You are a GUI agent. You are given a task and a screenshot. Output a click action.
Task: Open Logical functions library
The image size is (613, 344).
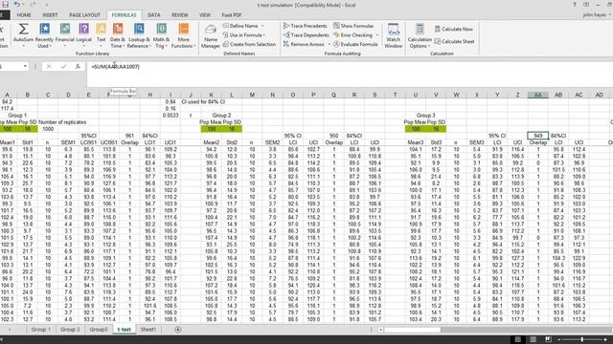83,35
